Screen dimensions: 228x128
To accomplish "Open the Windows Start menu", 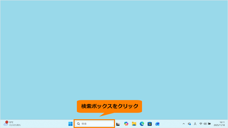I will (70, 124).
